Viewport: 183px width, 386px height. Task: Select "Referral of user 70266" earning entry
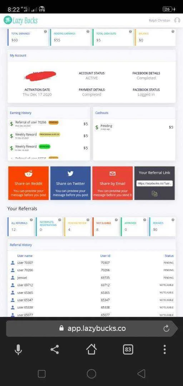(49, 124)
